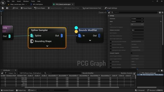Toggle details panel lock icon
Viewport: 164px width, 92px height.
tap(109, 13)
